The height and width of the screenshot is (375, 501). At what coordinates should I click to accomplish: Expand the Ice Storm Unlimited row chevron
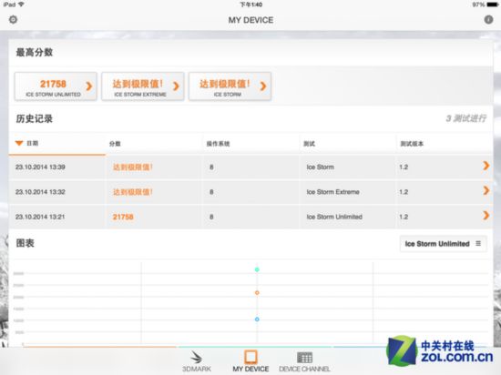click(486, 216)
